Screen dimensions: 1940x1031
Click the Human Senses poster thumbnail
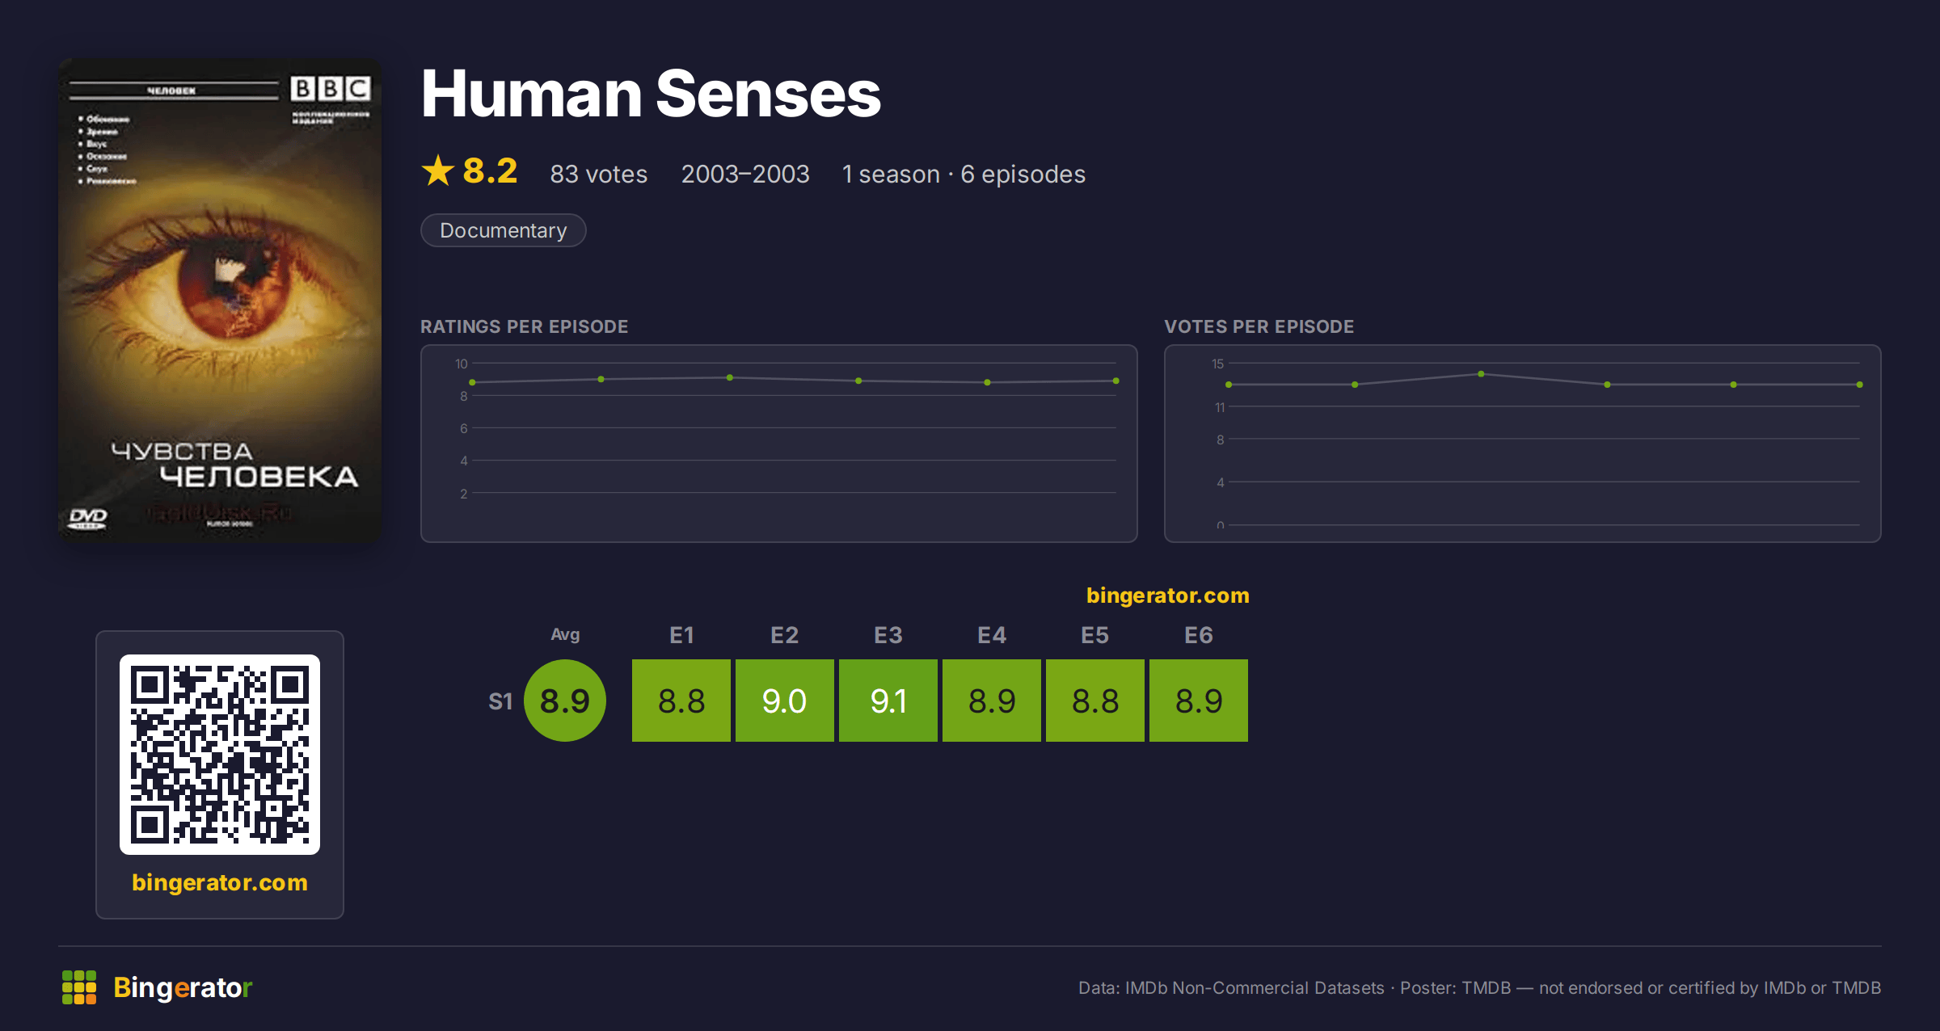click(x=220, y=301)
